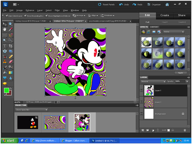Screen dimensions: 192x144
Task: Apply the selected effect
Action: 181,73
